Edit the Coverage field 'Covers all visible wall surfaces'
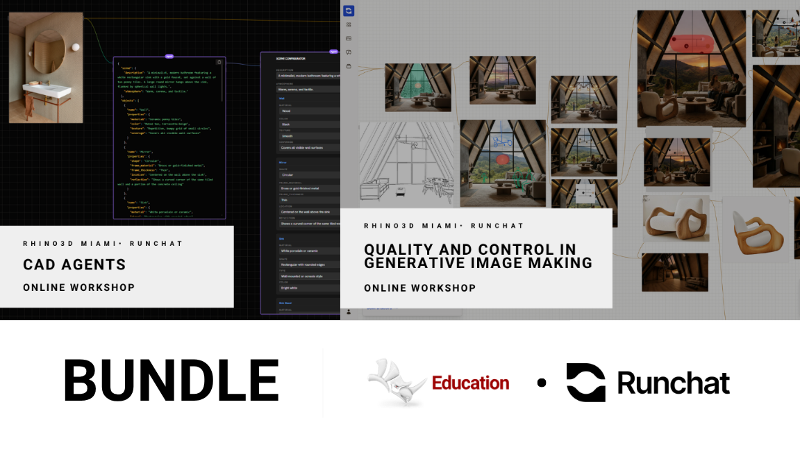Viewport: 800px width, 450px height. tap(309, 147)
